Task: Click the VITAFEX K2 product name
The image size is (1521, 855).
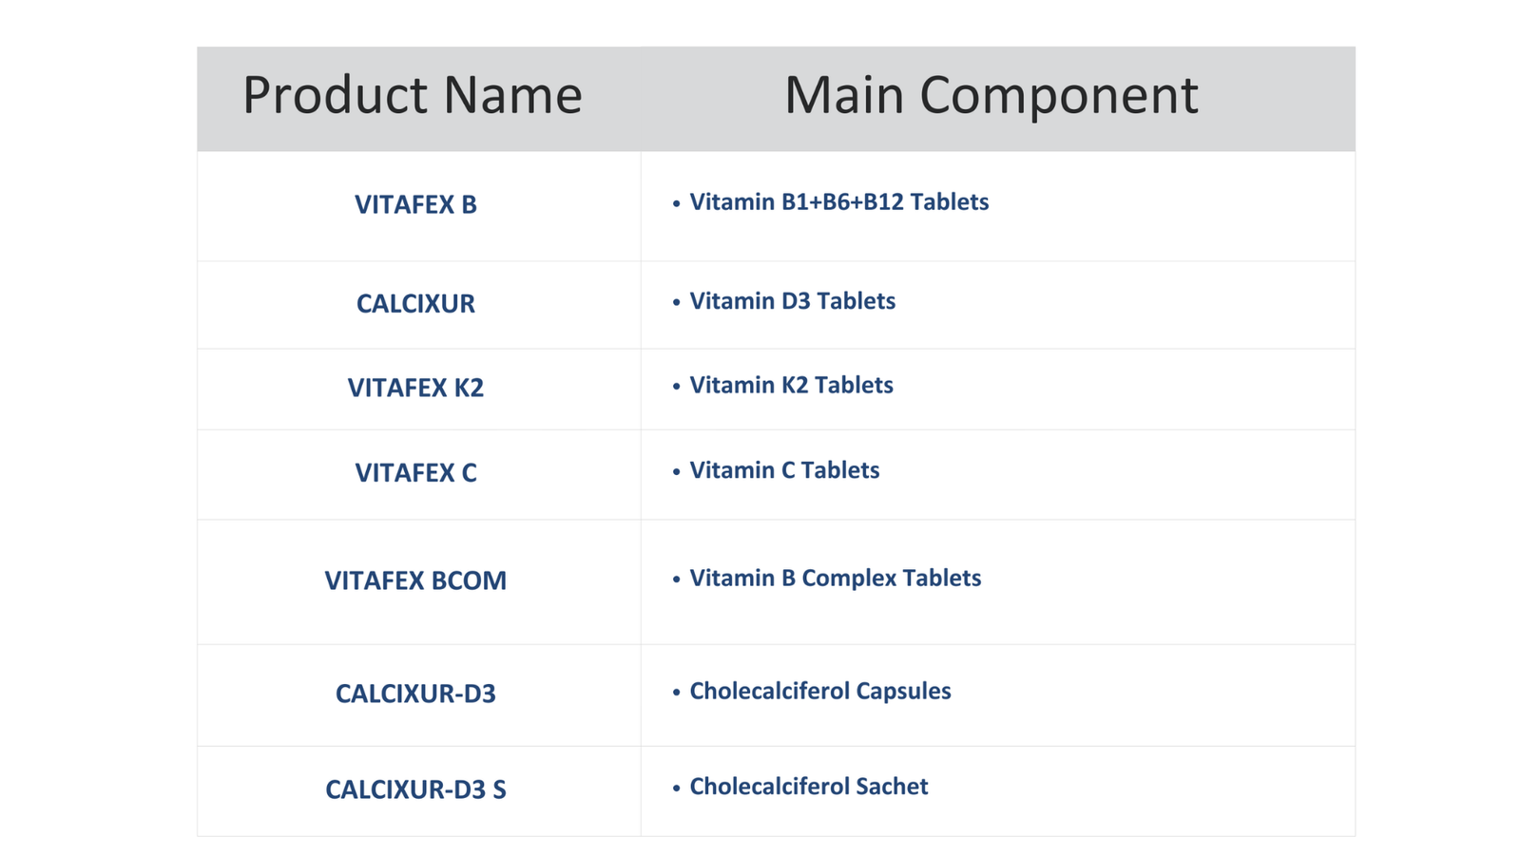Action: click(415, 389)
